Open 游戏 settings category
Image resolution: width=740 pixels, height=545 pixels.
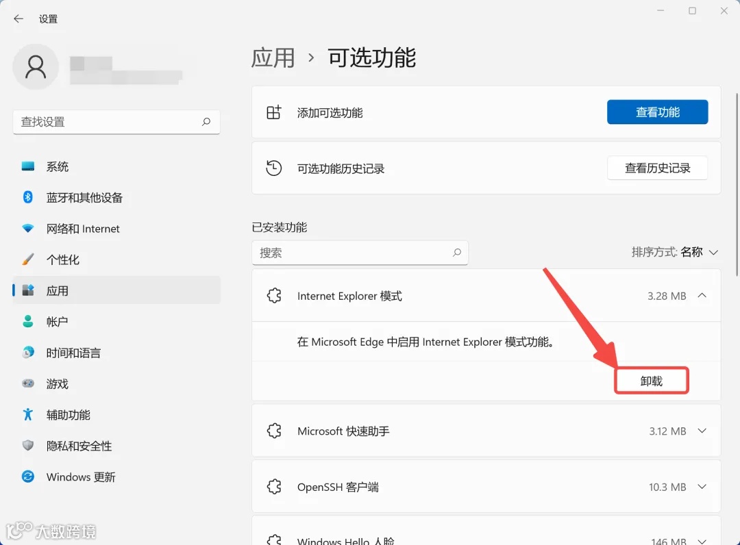tap(116, 384)
